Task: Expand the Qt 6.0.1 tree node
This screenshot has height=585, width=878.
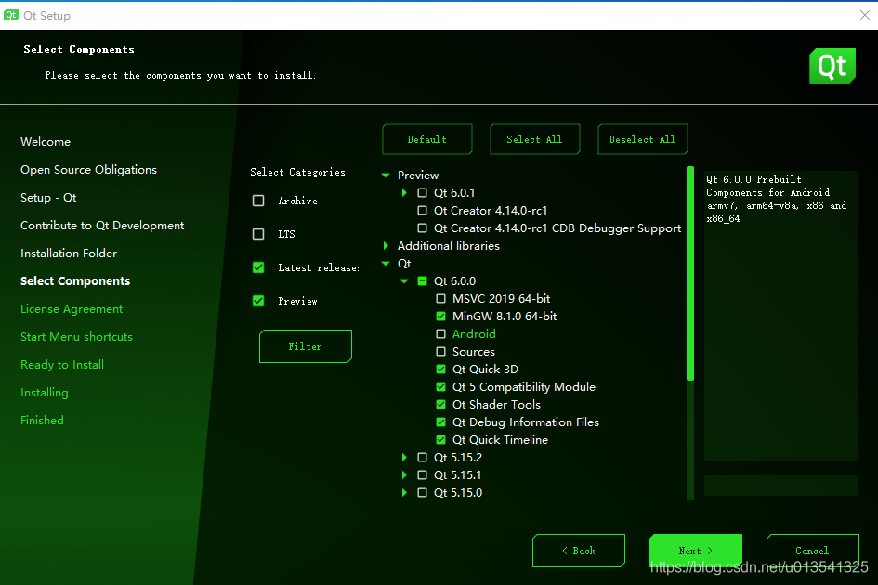Action: click(404, 192)
